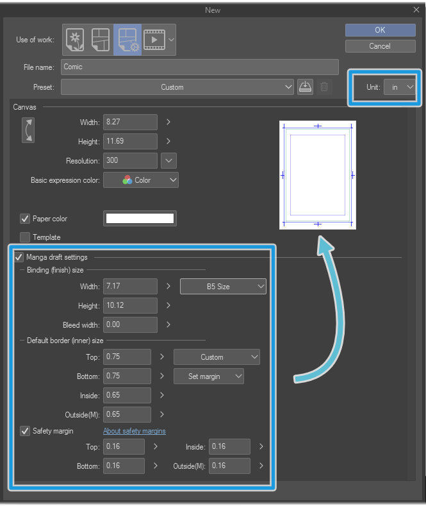Open the B5 Size dropdown
Viewport: 426px width, 506px height.
(223, 286)
